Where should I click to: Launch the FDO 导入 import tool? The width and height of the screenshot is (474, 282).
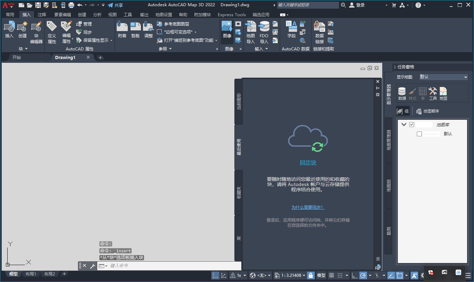click(x=264, y=31)
